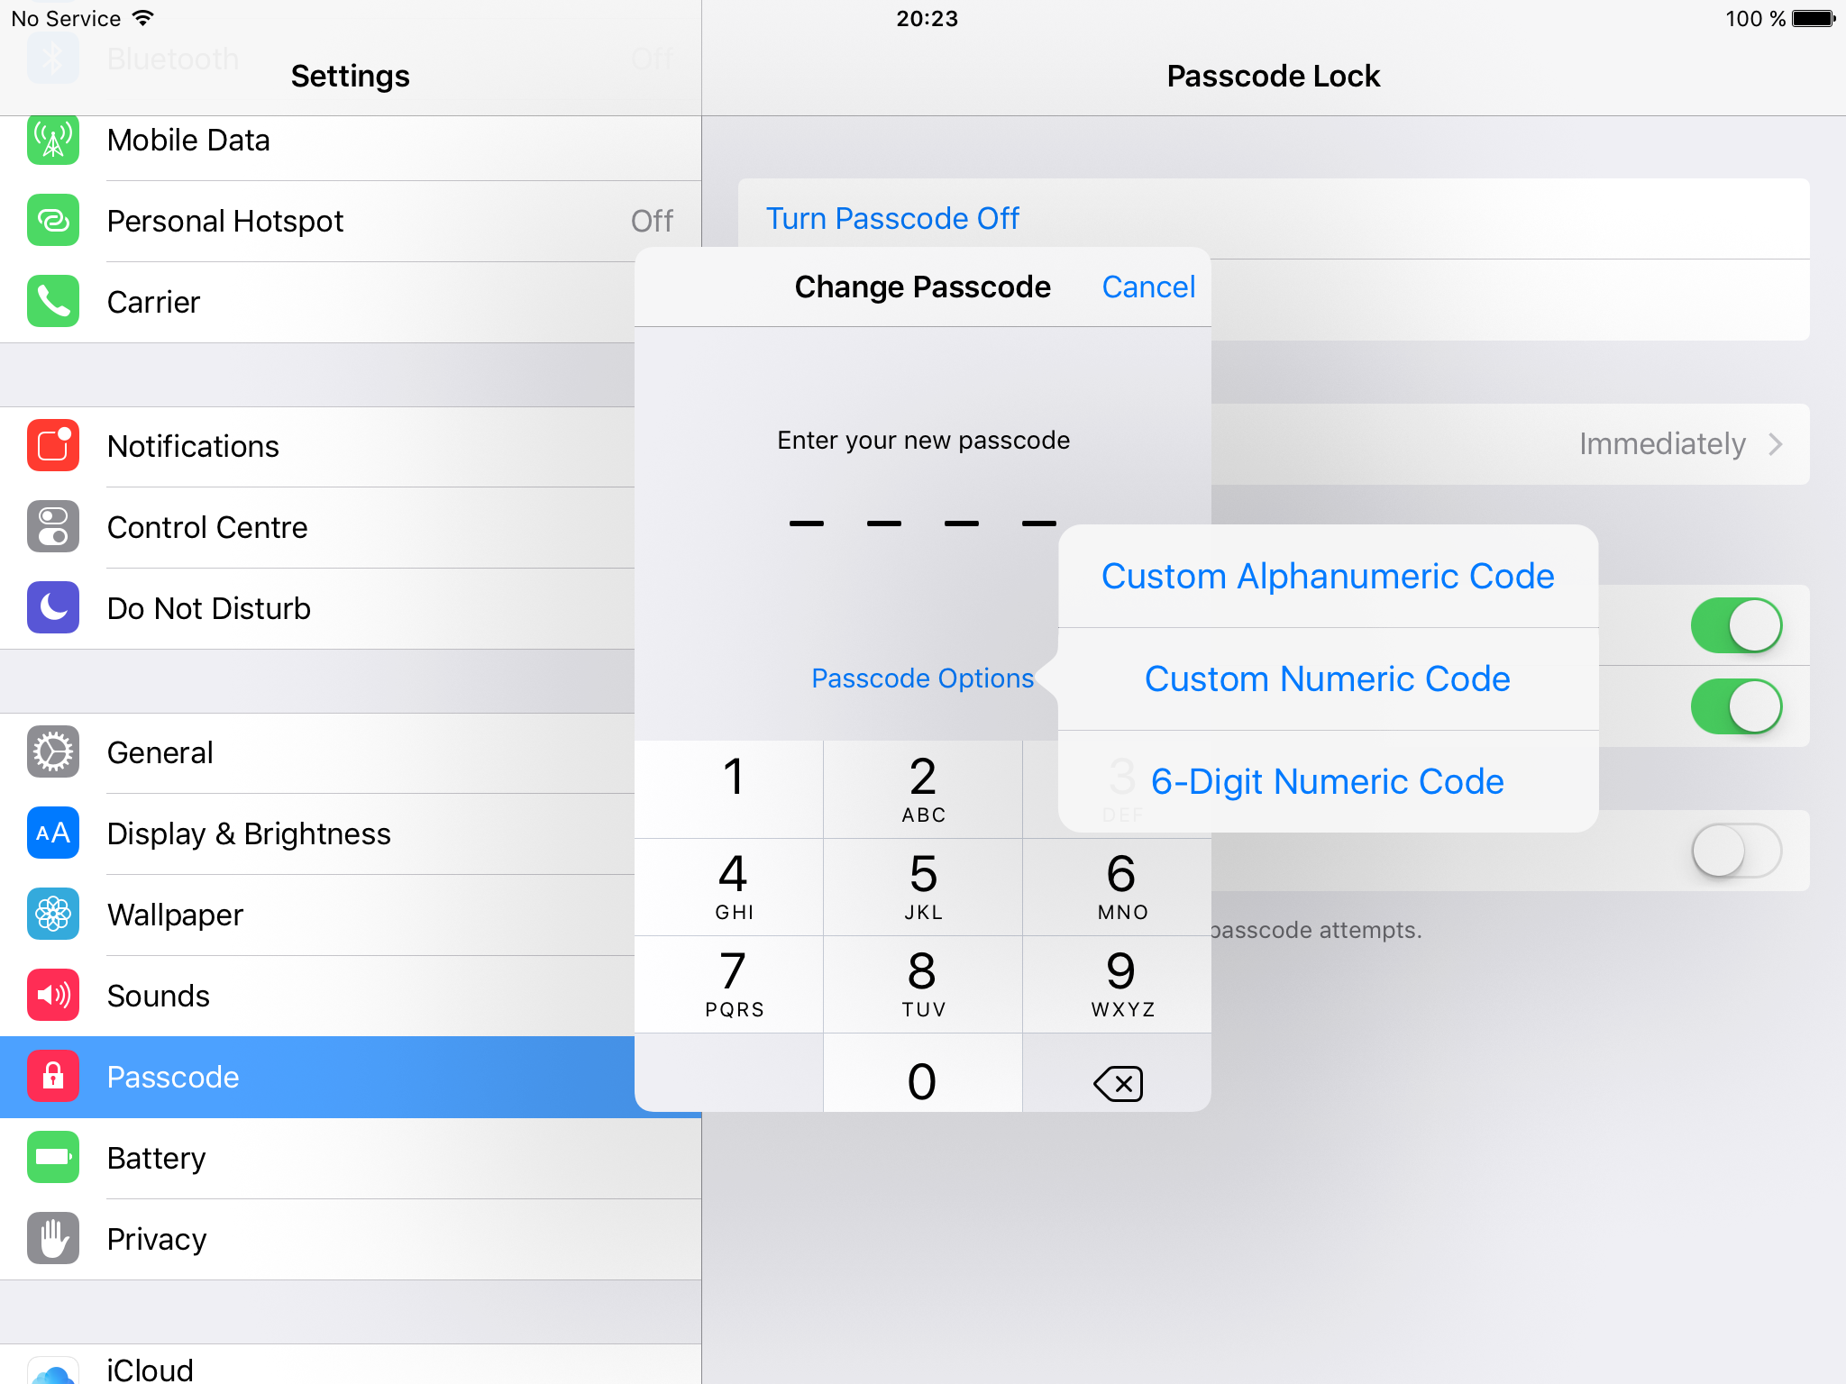Tap the Personal Hotspot icon

(x=52, y=221)
